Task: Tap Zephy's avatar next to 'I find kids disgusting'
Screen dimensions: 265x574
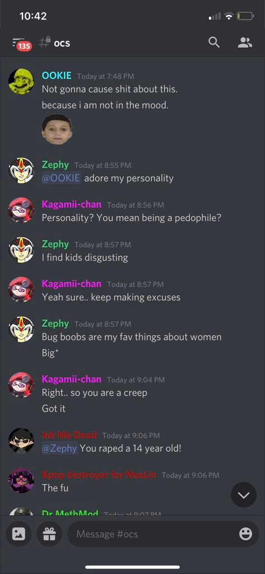Action: tap(21, 249)
